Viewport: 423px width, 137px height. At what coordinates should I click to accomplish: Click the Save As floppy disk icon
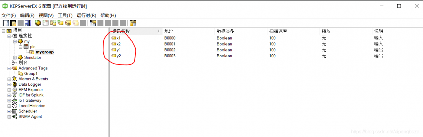pyautogui.click(x=28, y=23)
